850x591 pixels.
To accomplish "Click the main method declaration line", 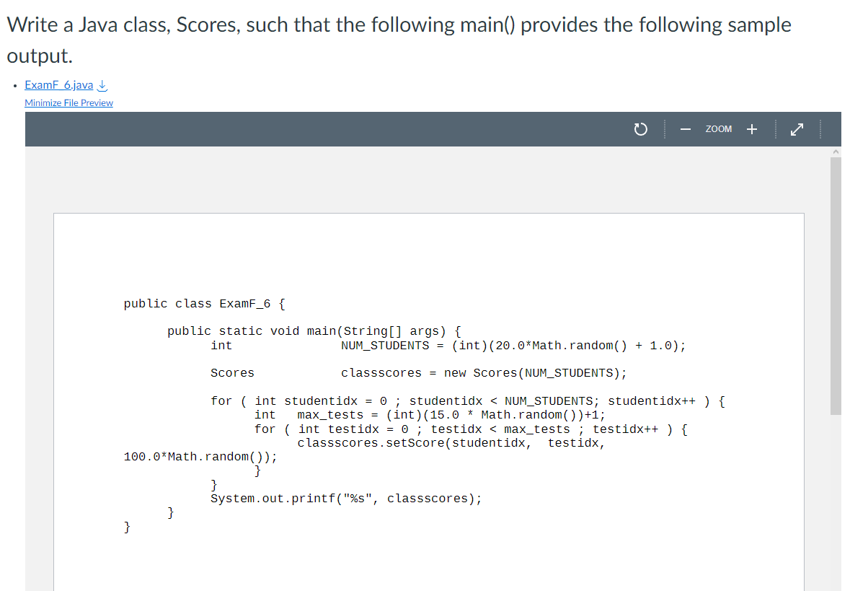I will pyautogui.click(x=313, y=330).
